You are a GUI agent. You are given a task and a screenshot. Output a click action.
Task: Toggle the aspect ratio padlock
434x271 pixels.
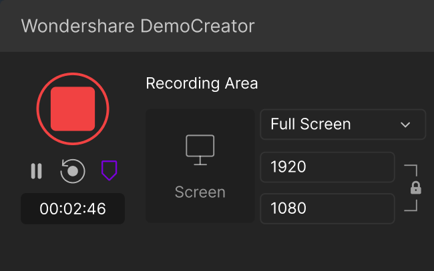(x=415, y=188)
